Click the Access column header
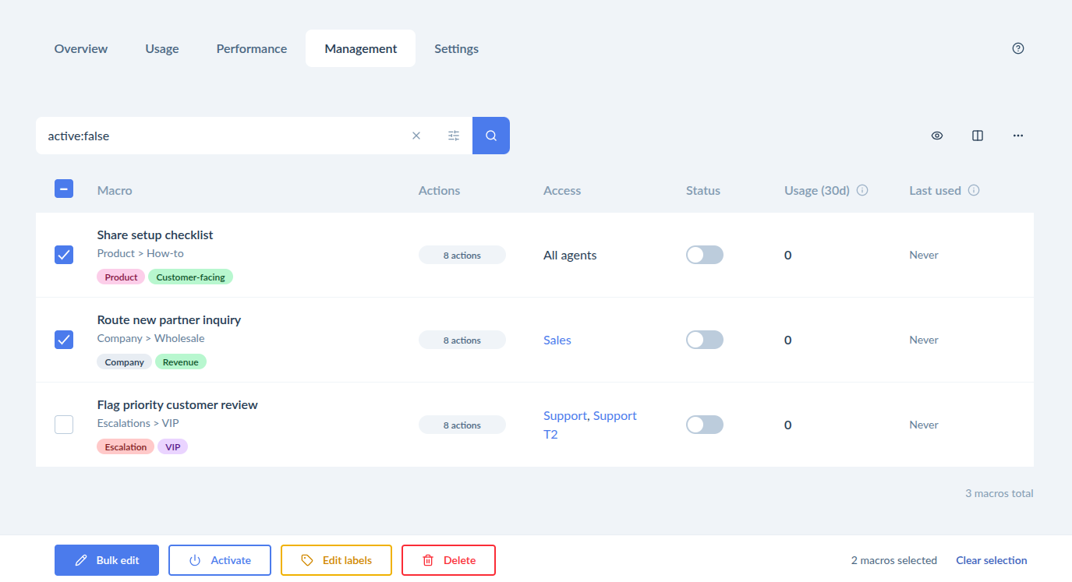Screen dimensions: 1072x582 pos(562,190)
